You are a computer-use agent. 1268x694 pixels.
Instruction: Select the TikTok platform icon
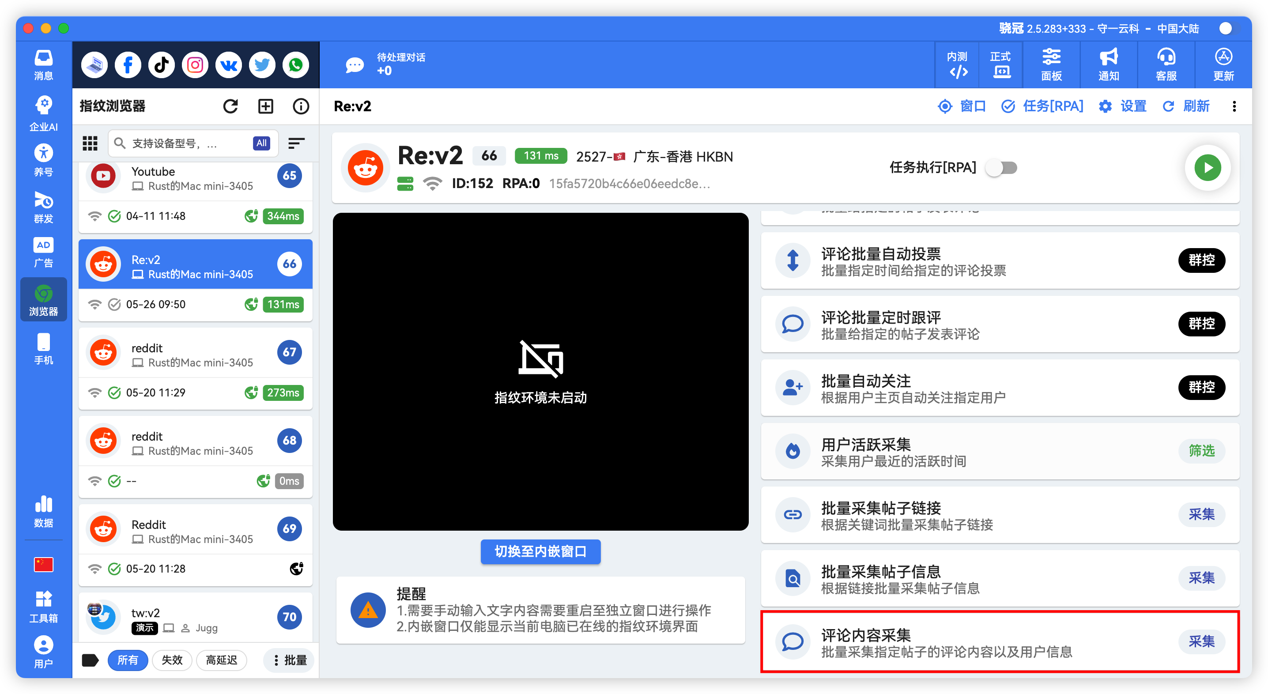click(162, 64)
